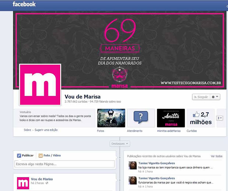Open the 2,7 milhões Curtidas tile
This screenshot has width=228, height=191.
pyautogui.click(x=201, y=118)
